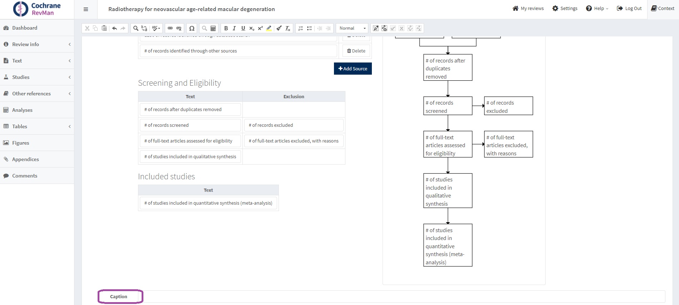Click the remove format icon
Screen dimensions: 679x305
coord(288,28)
